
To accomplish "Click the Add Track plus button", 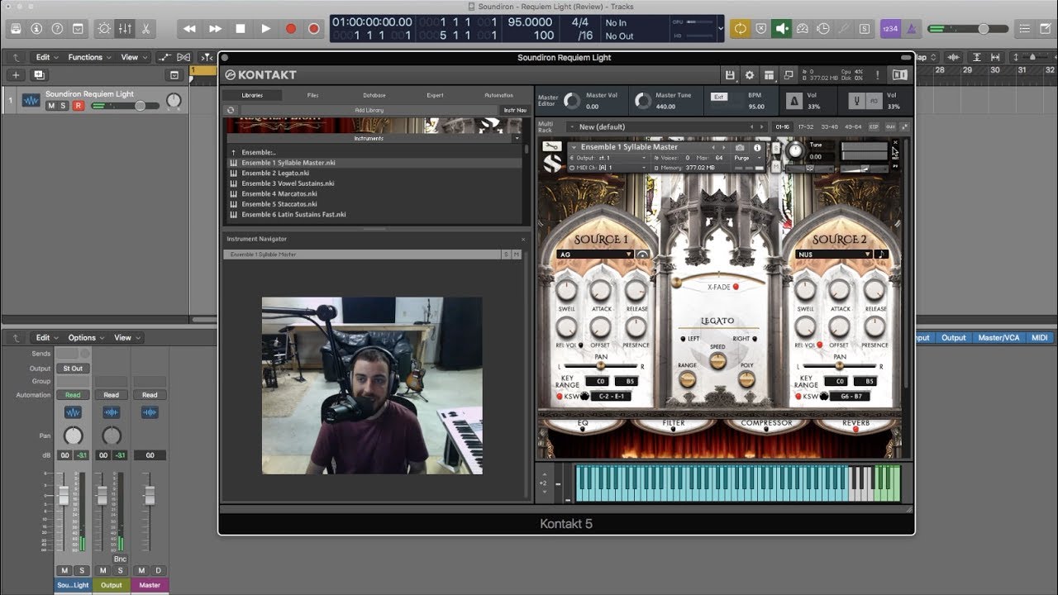I will [16, 74].
